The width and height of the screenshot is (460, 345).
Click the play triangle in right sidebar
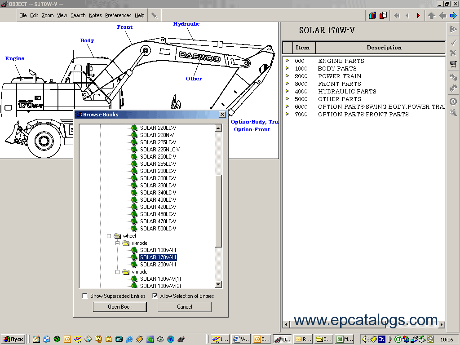(453, 29)
